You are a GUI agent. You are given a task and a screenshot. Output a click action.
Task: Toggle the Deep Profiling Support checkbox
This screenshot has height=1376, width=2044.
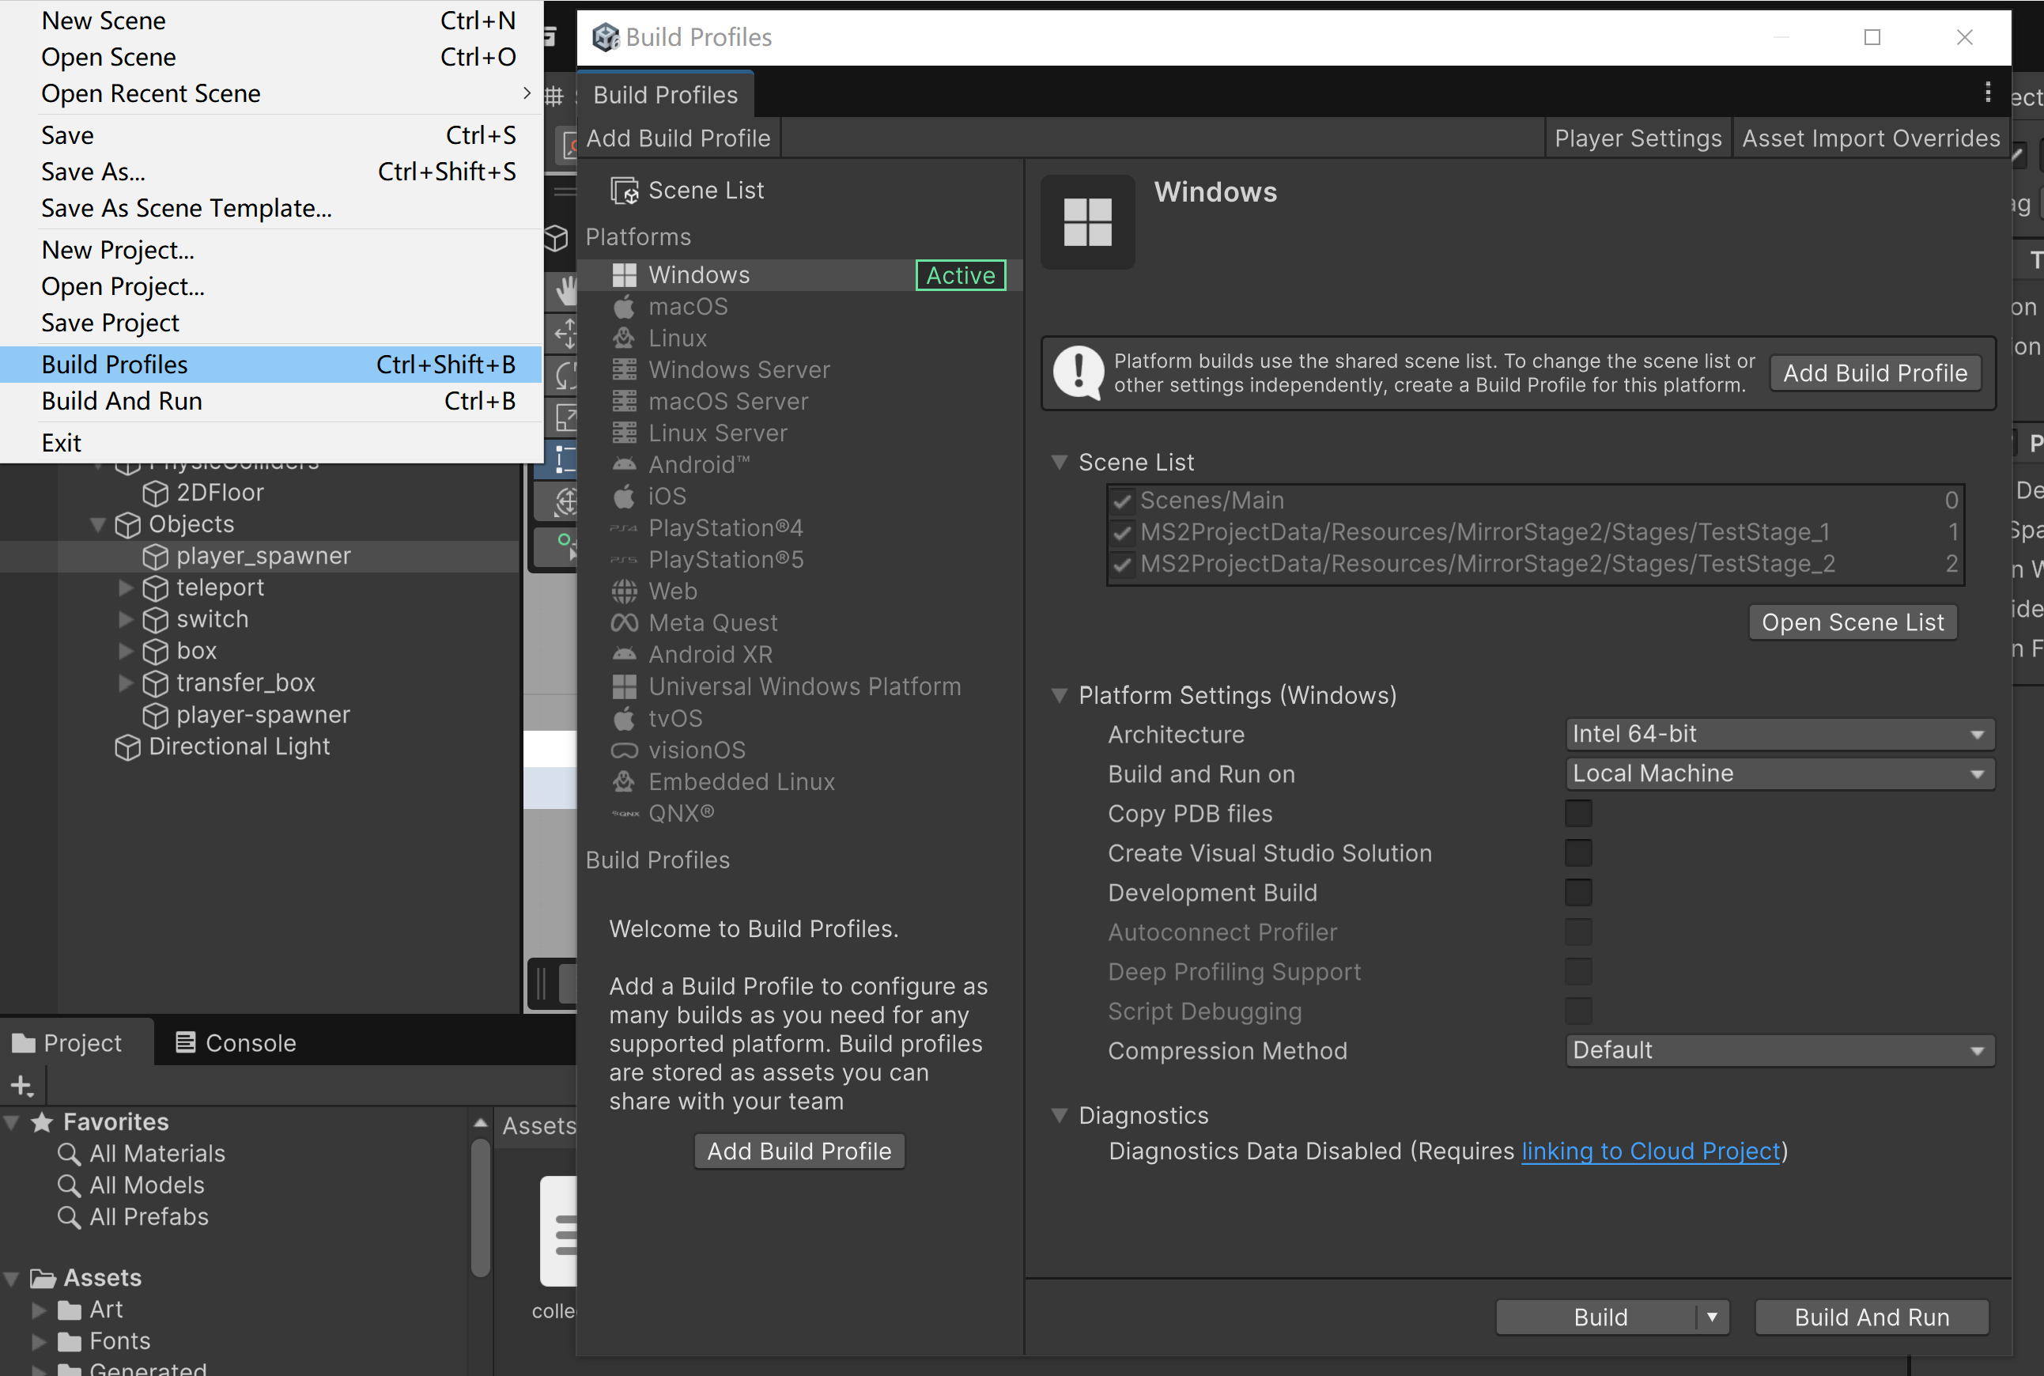[x=1578, y=971]
